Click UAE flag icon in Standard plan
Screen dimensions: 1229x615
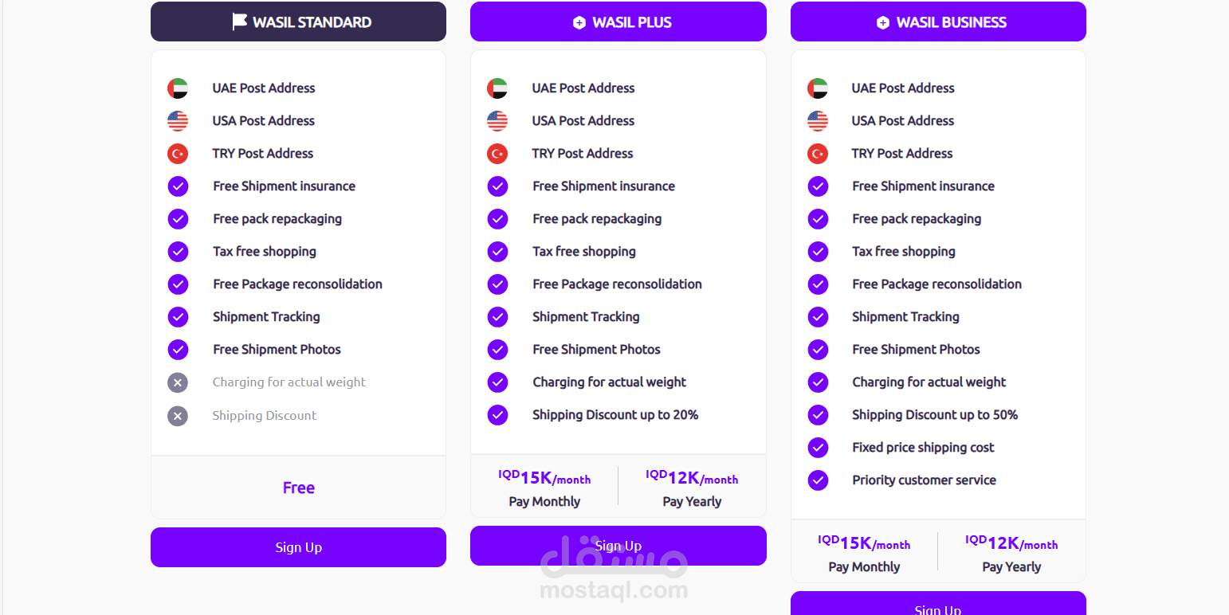pyautogui.click(x=178, y=88)
